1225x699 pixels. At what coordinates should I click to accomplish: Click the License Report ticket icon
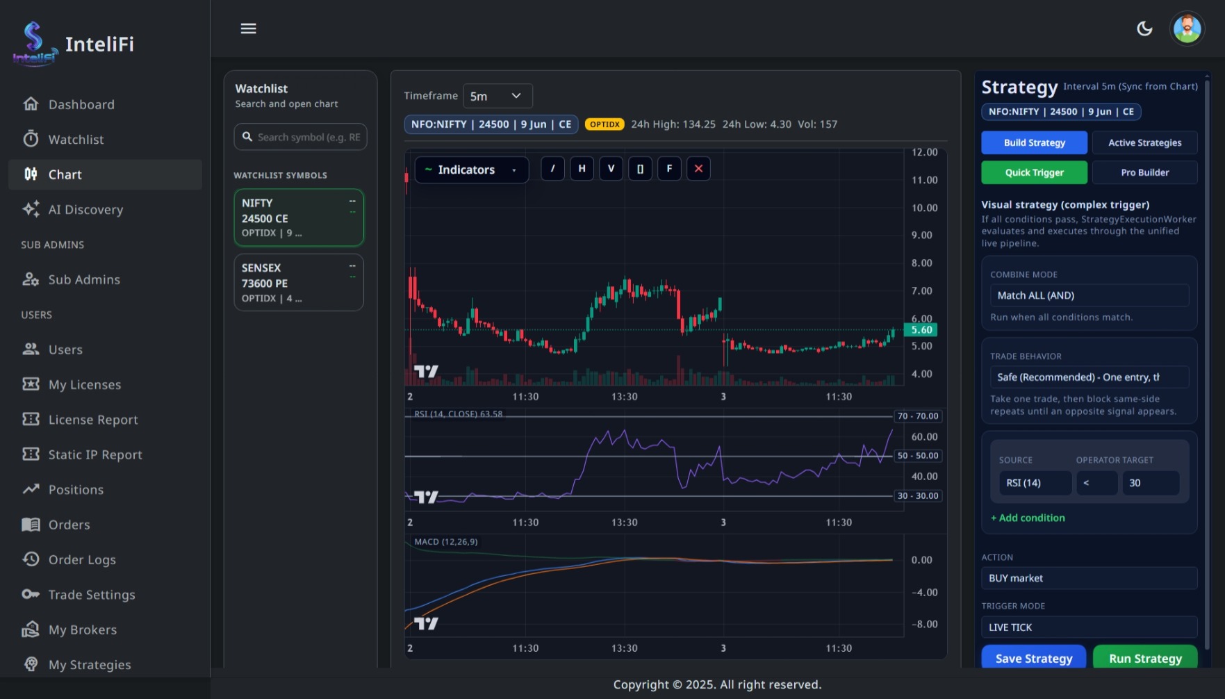coord(31,419)
